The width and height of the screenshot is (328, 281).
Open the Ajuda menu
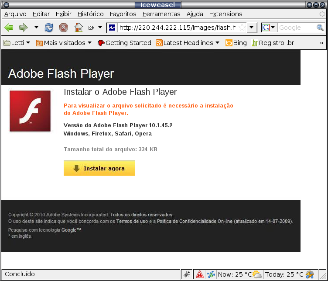pos(195,14)
